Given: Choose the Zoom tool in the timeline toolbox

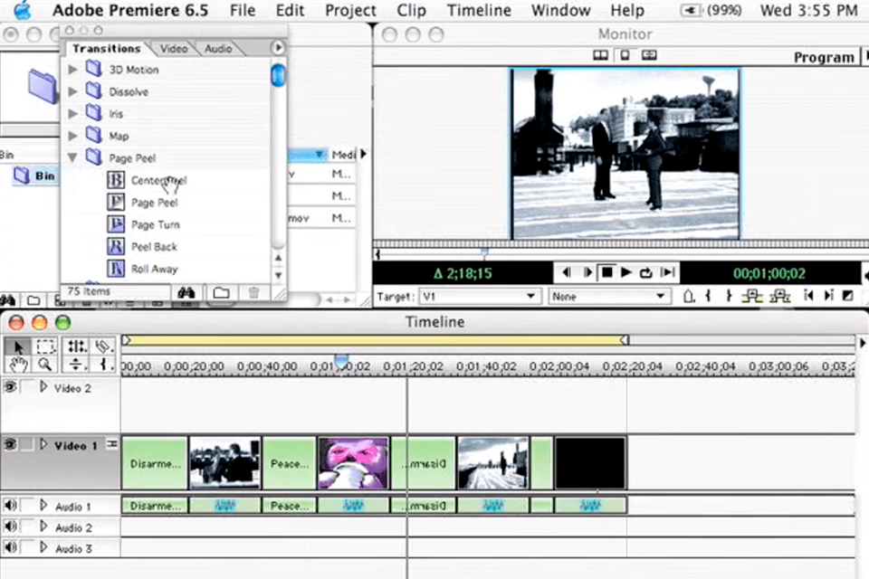Looking at the screenshot, I should [x=45, y=364].
